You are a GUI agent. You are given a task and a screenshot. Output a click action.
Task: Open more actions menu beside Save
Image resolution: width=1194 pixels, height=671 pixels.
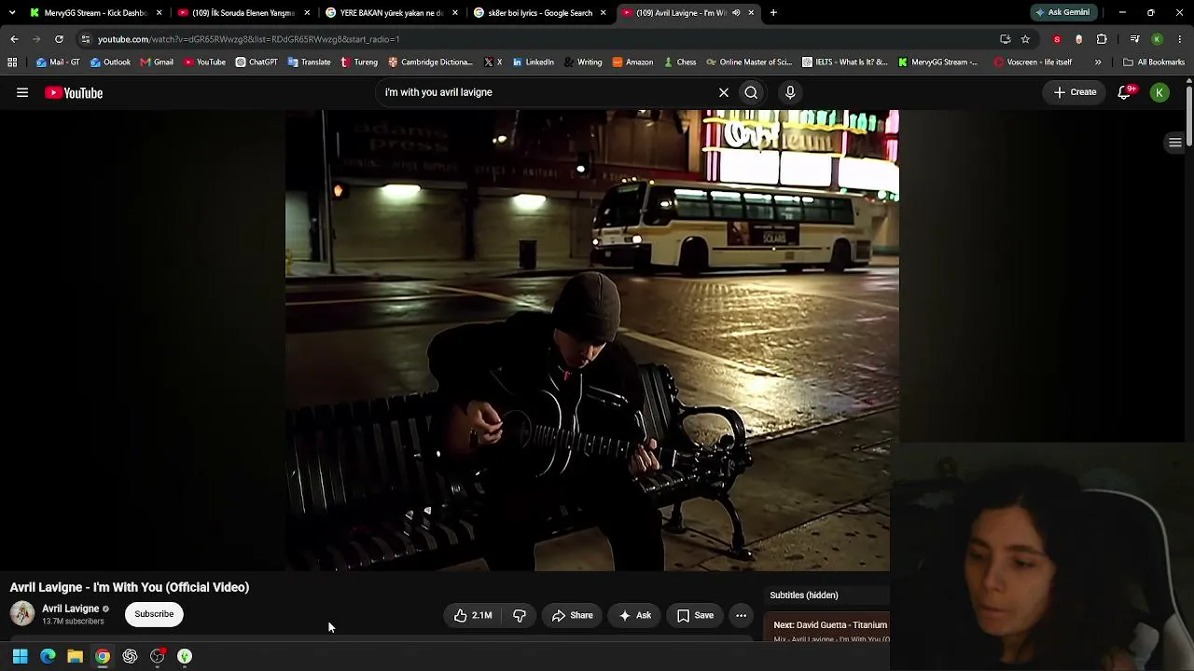tap(741, 615)
